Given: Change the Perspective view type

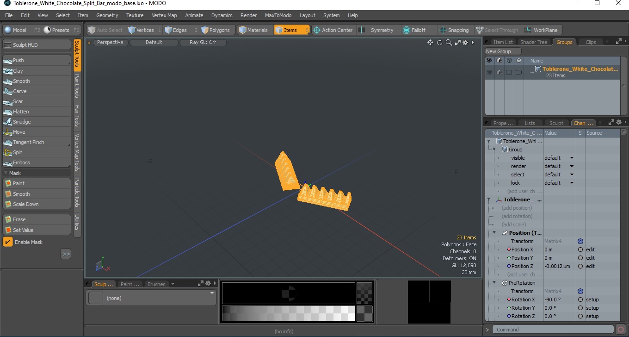Looking at the screenshot, I should pyautogui.click(x=111, y=42).
